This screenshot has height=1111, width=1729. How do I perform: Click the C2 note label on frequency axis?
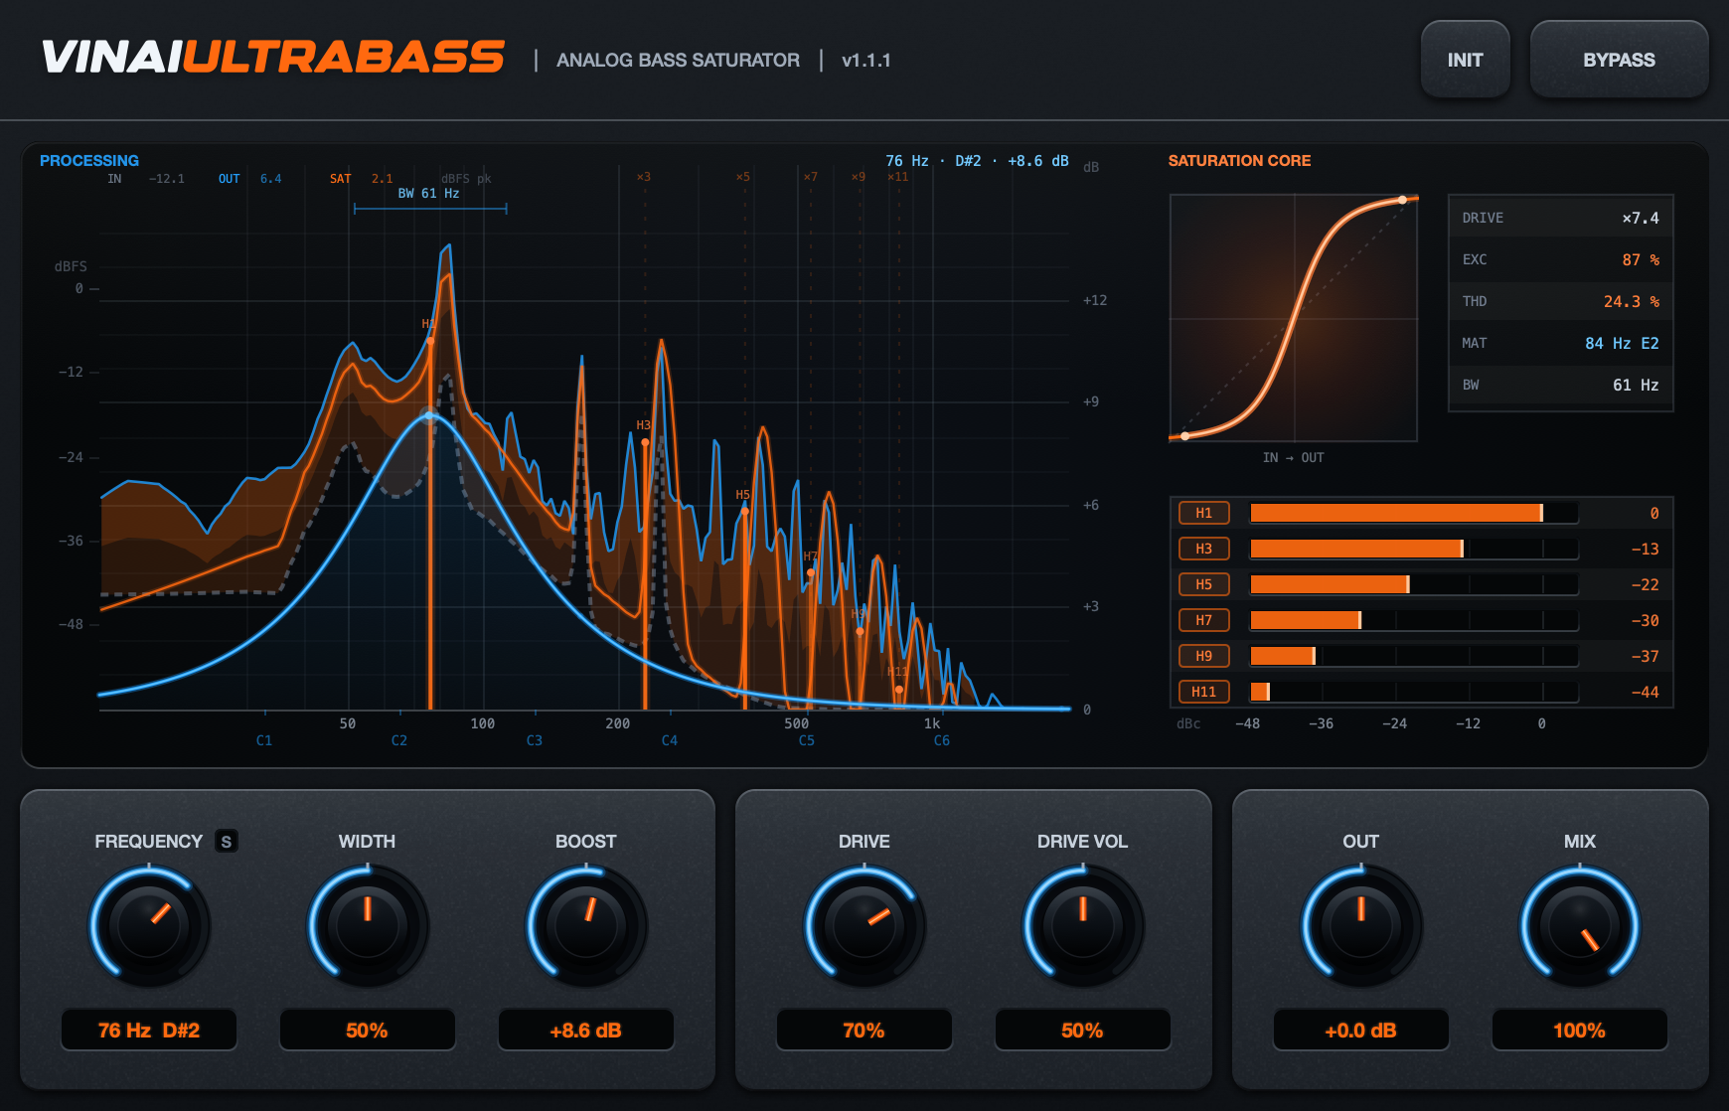pyautogui.click(x=399, y=740)
